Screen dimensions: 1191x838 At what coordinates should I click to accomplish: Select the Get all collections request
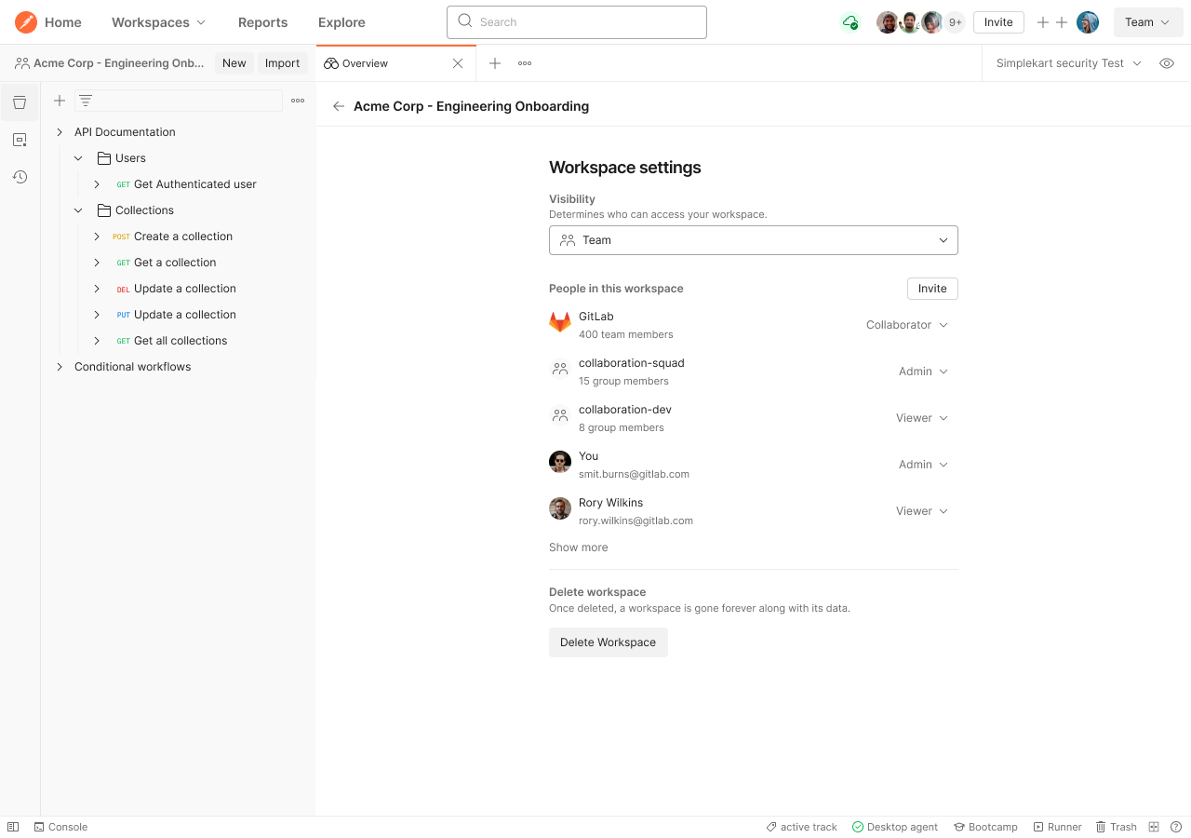181,341
